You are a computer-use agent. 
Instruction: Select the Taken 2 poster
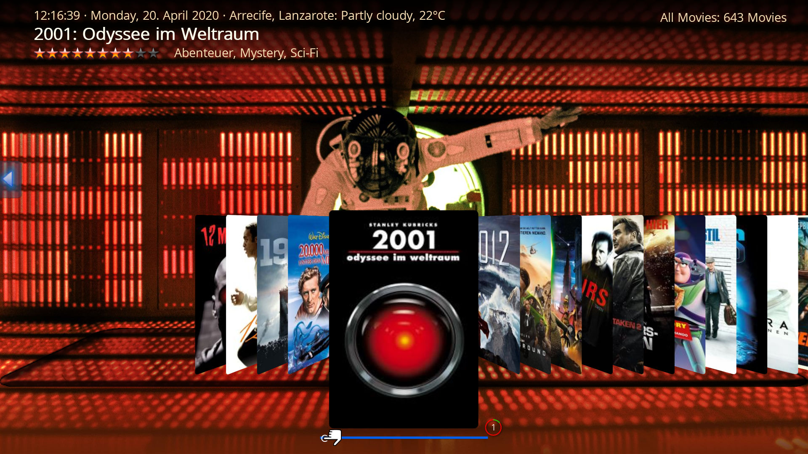tap(628, 294)
